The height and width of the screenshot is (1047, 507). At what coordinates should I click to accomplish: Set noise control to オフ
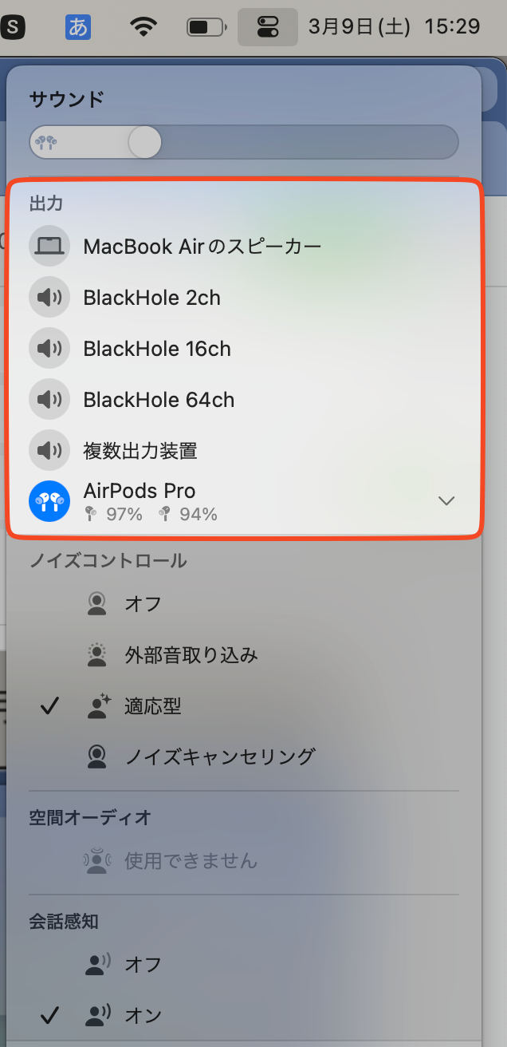(x=244, y=604)
